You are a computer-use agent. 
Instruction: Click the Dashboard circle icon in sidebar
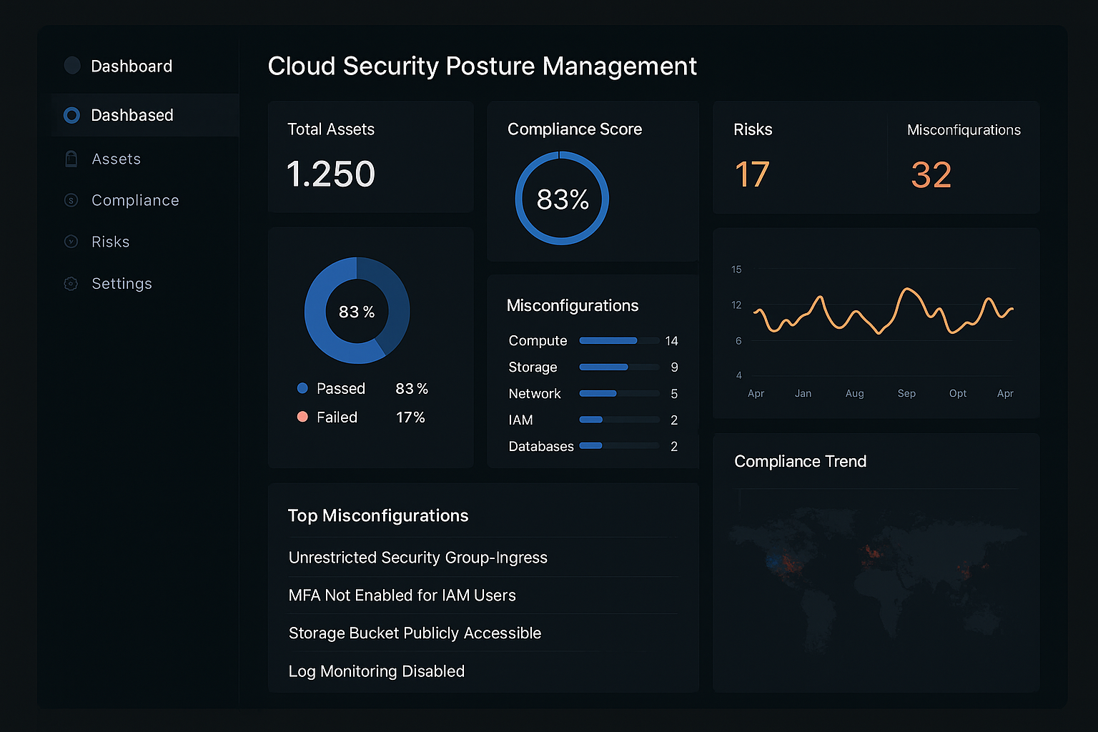(71, 66)
